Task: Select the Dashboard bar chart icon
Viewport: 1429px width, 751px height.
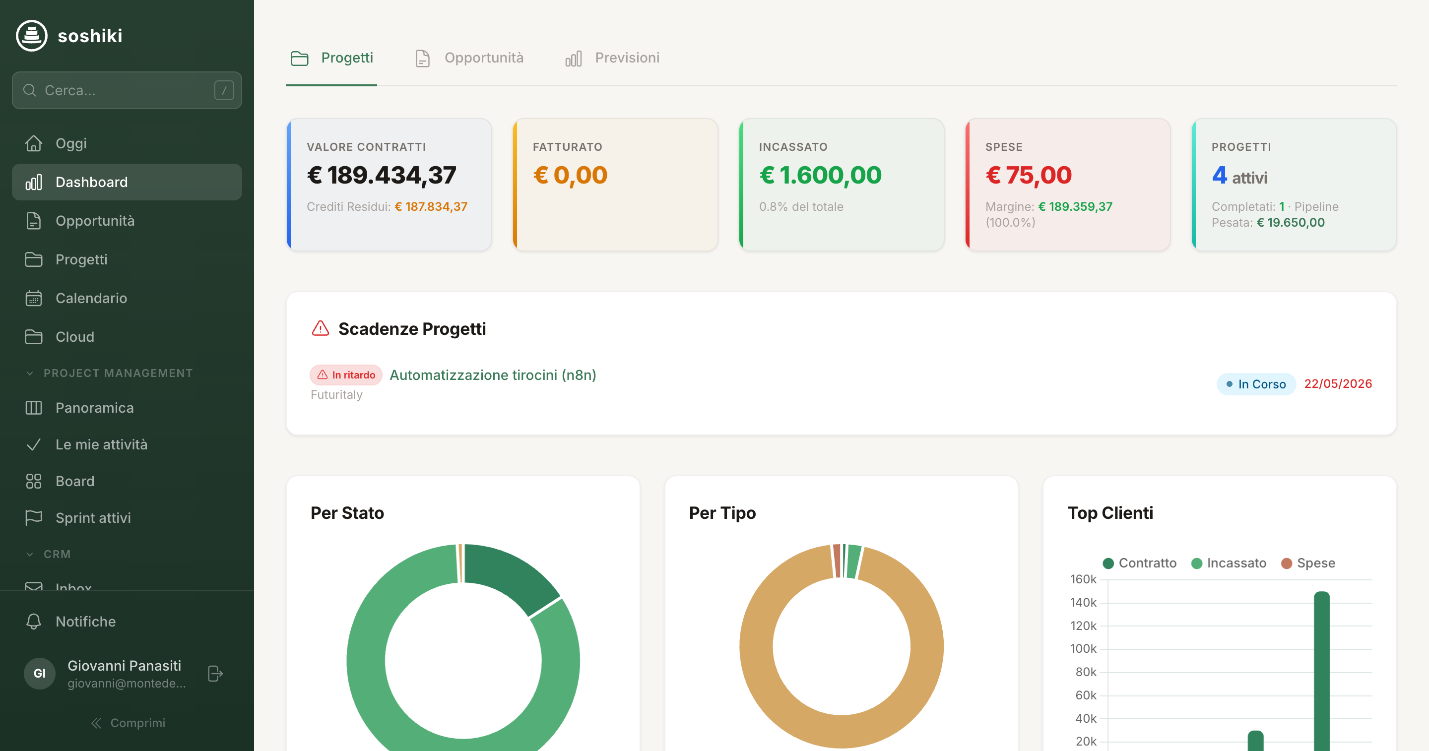Action: coord(34,182)
